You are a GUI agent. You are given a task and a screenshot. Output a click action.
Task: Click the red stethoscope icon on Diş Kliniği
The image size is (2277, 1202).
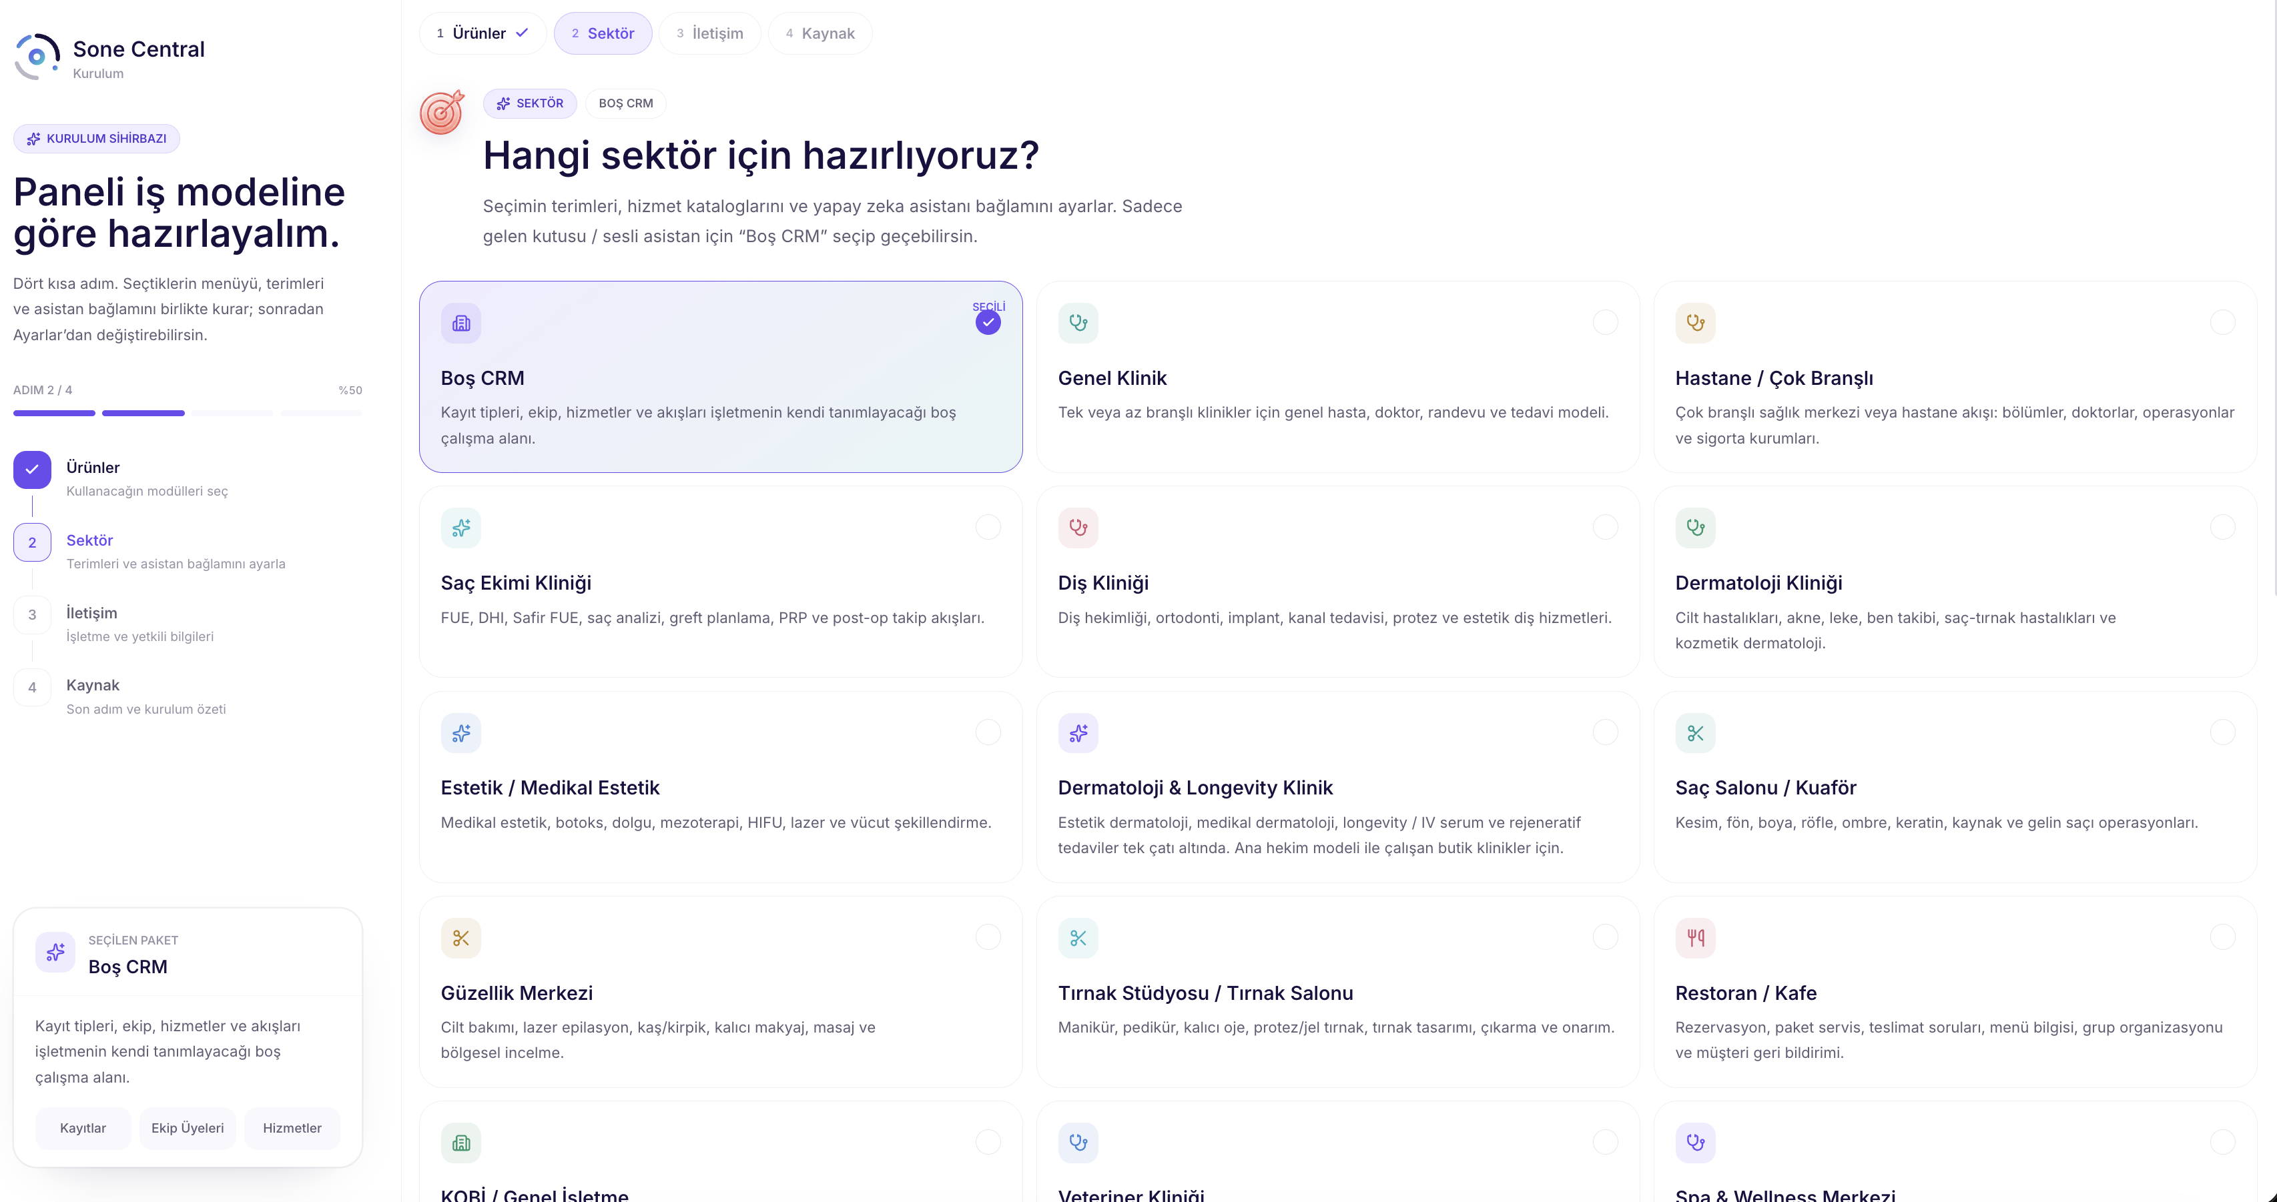coord(1078,528)
